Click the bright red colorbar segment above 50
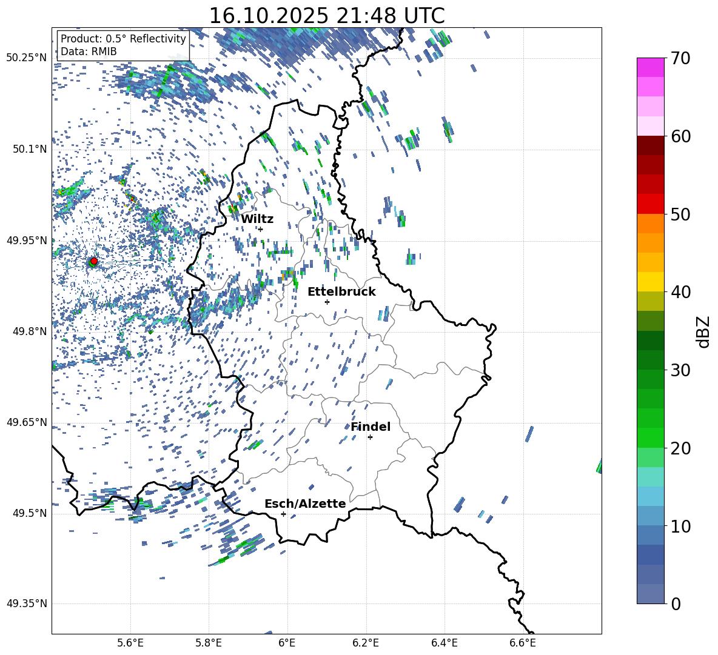 click(x=650, y=204)
